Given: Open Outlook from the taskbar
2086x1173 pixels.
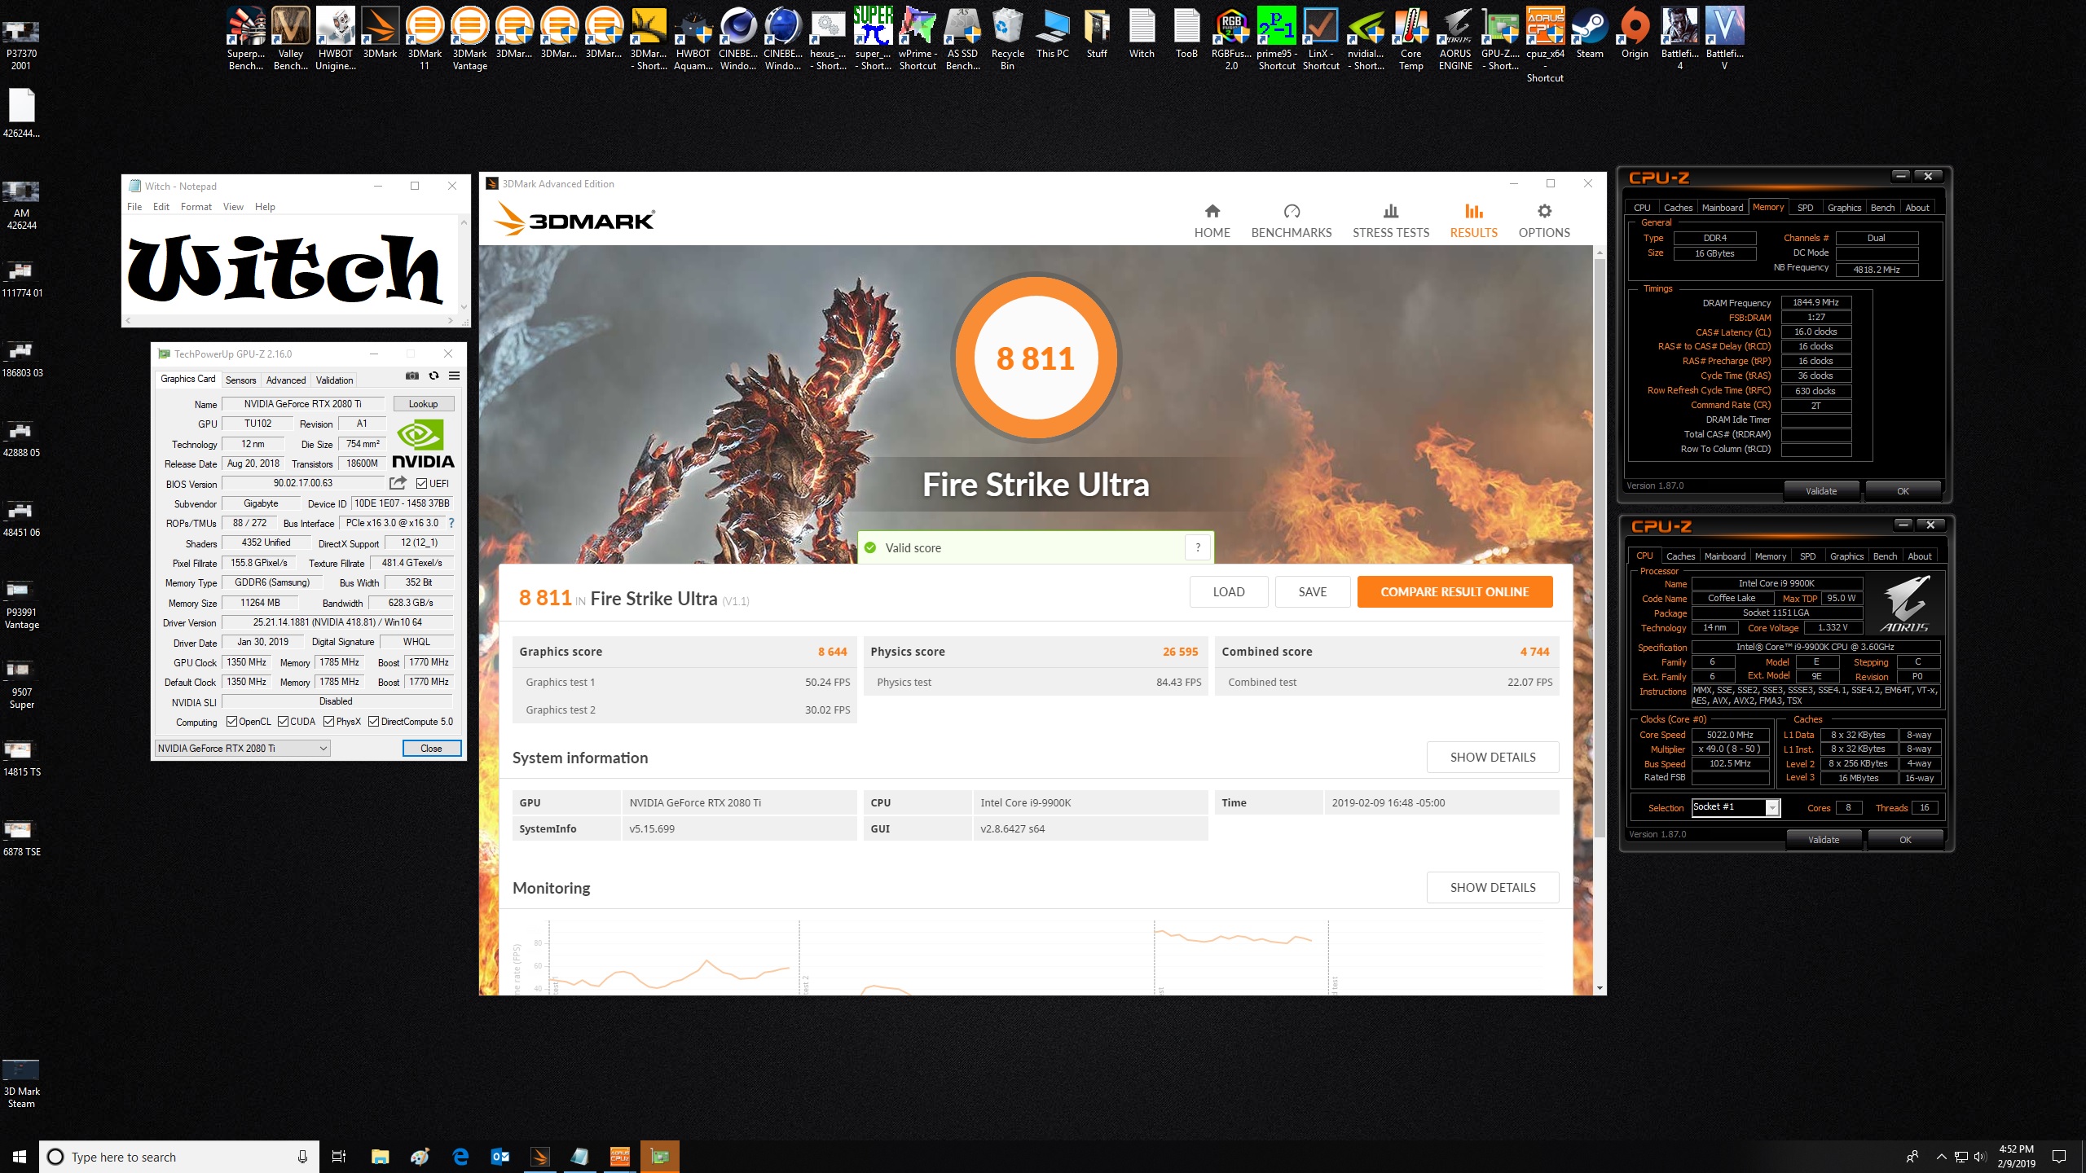Looking at the screenshot, I should coord(500,1157).
